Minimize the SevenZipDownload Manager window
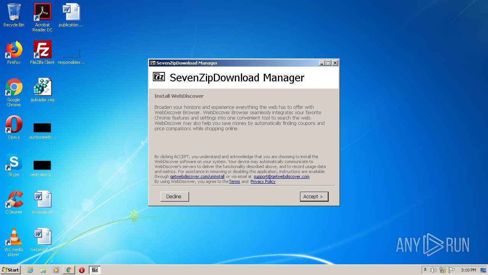Viewport: 488px width, 275px height. click(322, 63)
